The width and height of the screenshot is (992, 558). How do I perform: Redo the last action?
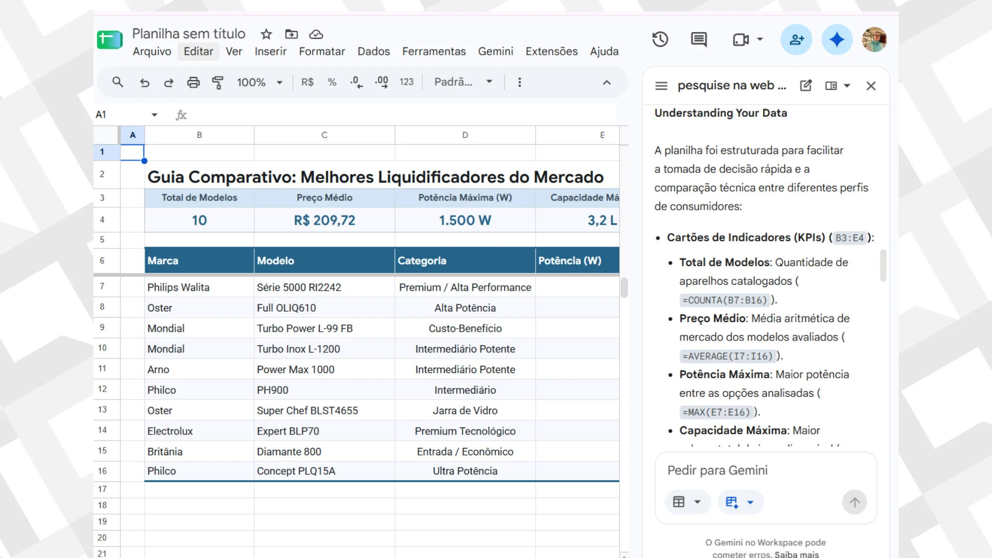pos(169,83)
